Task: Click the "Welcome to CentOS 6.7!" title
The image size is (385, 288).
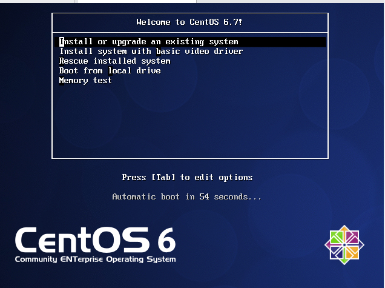Action: pyautogui.click(x=189, y=22)
